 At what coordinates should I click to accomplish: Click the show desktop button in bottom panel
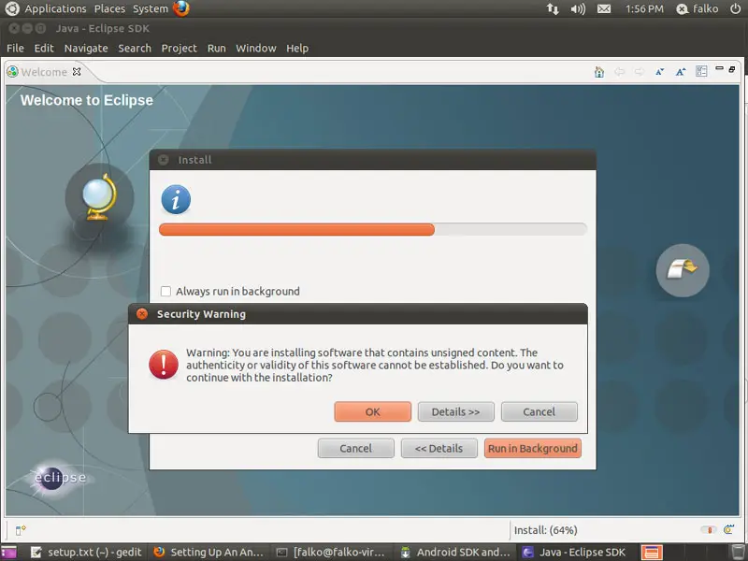[8, 553]
